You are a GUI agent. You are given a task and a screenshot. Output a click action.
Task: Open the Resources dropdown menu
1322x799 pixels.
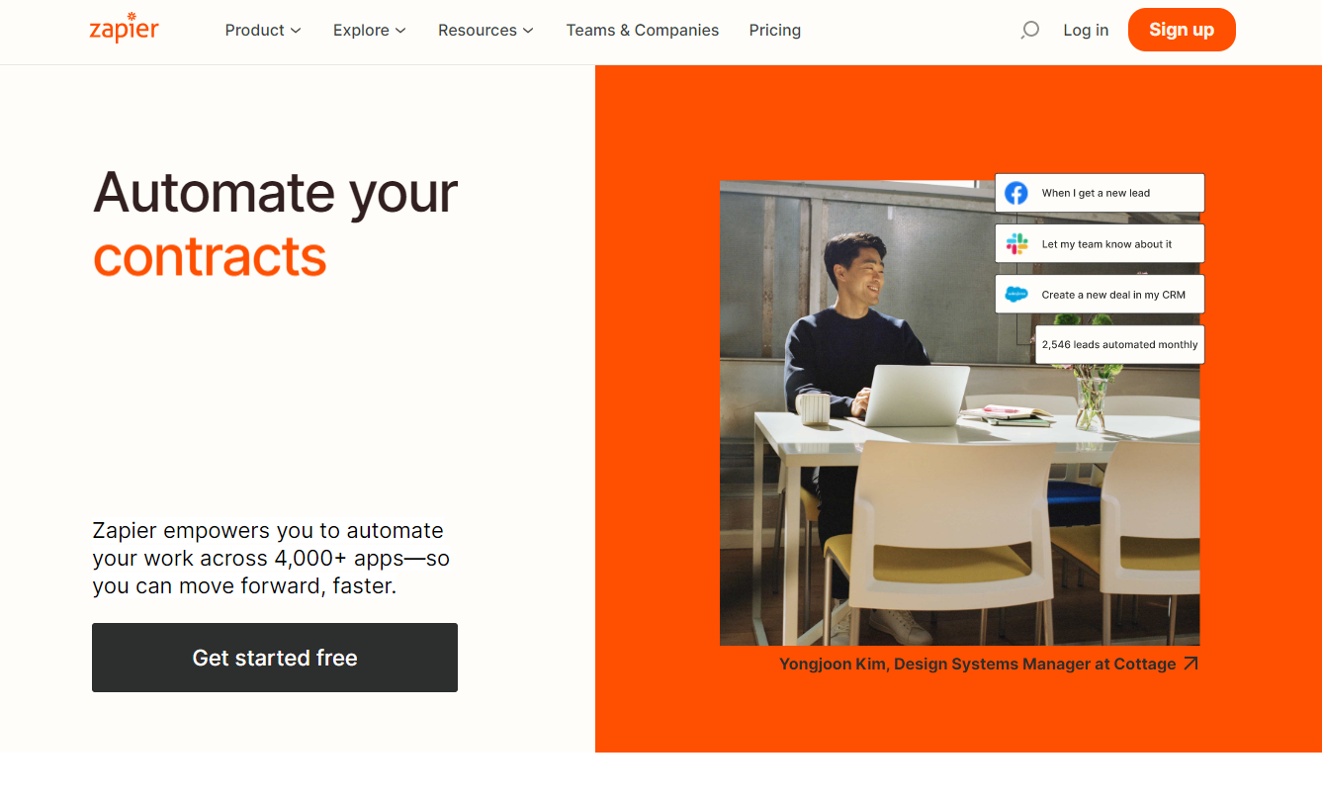coord(485,31)
